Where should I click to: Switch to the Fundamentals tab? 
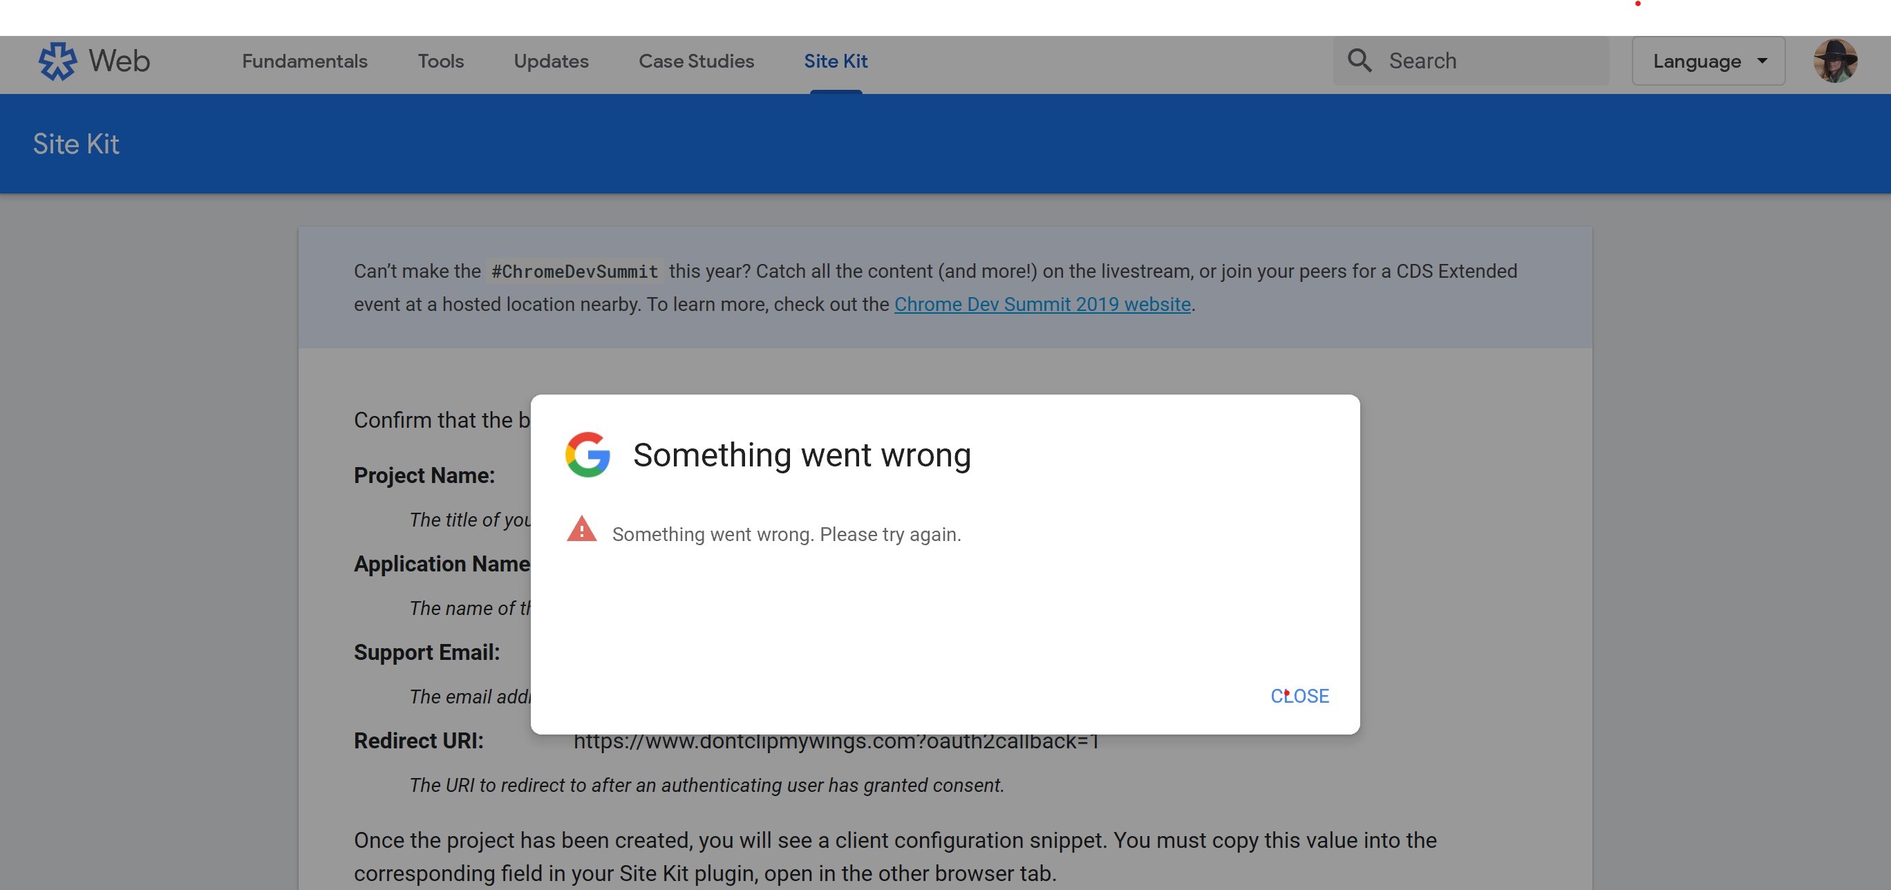305,61
